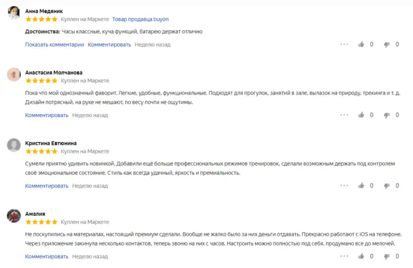Dislike Анна Медяник's review with thumbs down

pyautogui.click(x=387, y=44)
